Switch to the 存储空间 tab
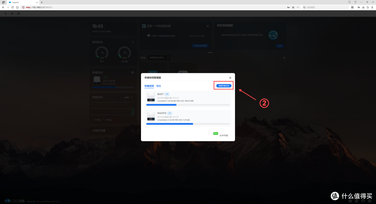376x204 pixels. tap(149, 86)
